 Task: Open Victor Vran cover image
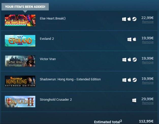(x=20, y=61)
